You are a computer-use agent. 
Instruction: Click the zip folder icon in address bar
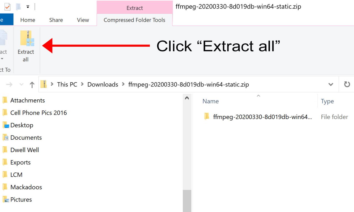tap(43, 84)
